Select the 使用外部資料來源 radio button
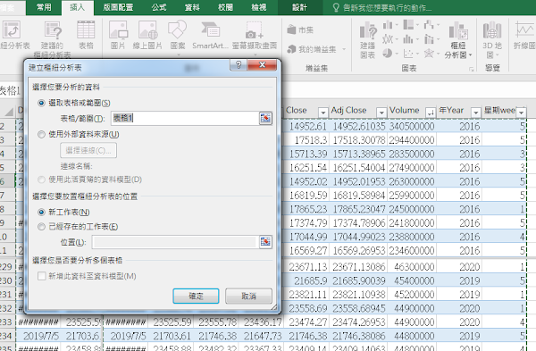The height and width of the screenshot is (351, 536). click(41, 134)
